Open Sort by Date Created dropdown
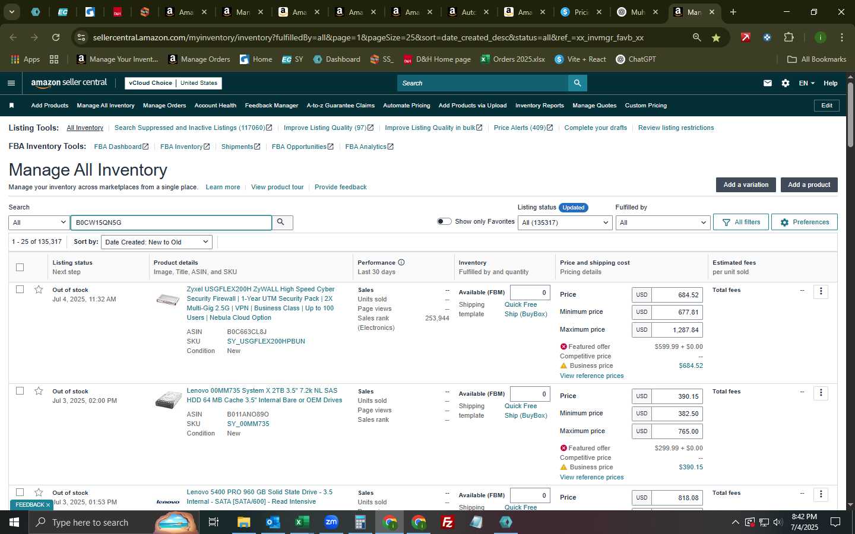This screenshot has width=855, height=534. click(x=157, y=242)
